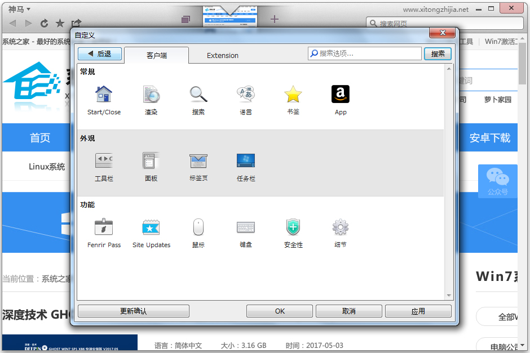
Task: Select the open tab thumbnail
Action: pos(230,16)
